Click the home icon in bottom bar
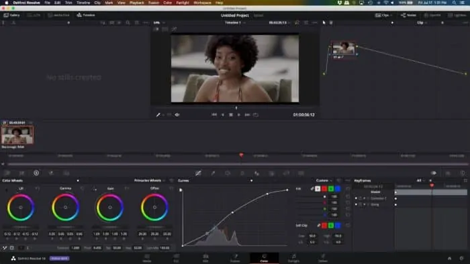This screenshot has width=470, height=264. [x=449, y=259]
